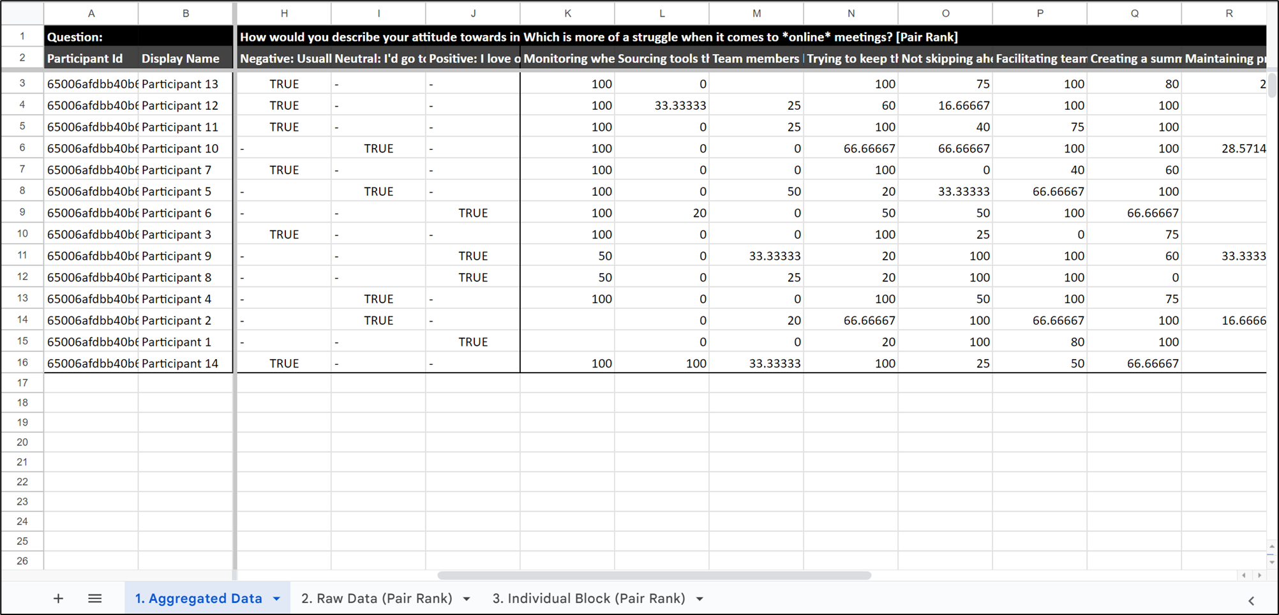Select row 16 header

click(22, 362)
